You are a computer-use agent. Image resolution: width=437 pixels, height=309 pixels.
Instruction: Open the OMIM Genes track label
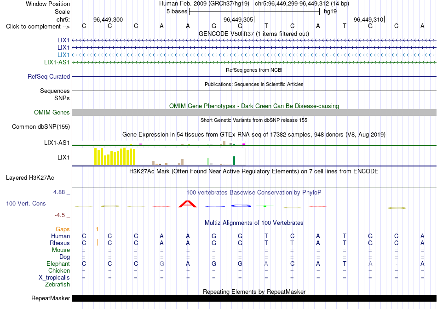tap(52, 112)
